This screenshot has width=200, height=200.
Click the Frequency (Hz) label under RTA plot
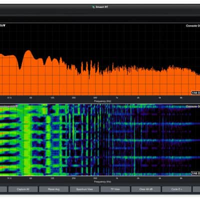click(102, 101)
